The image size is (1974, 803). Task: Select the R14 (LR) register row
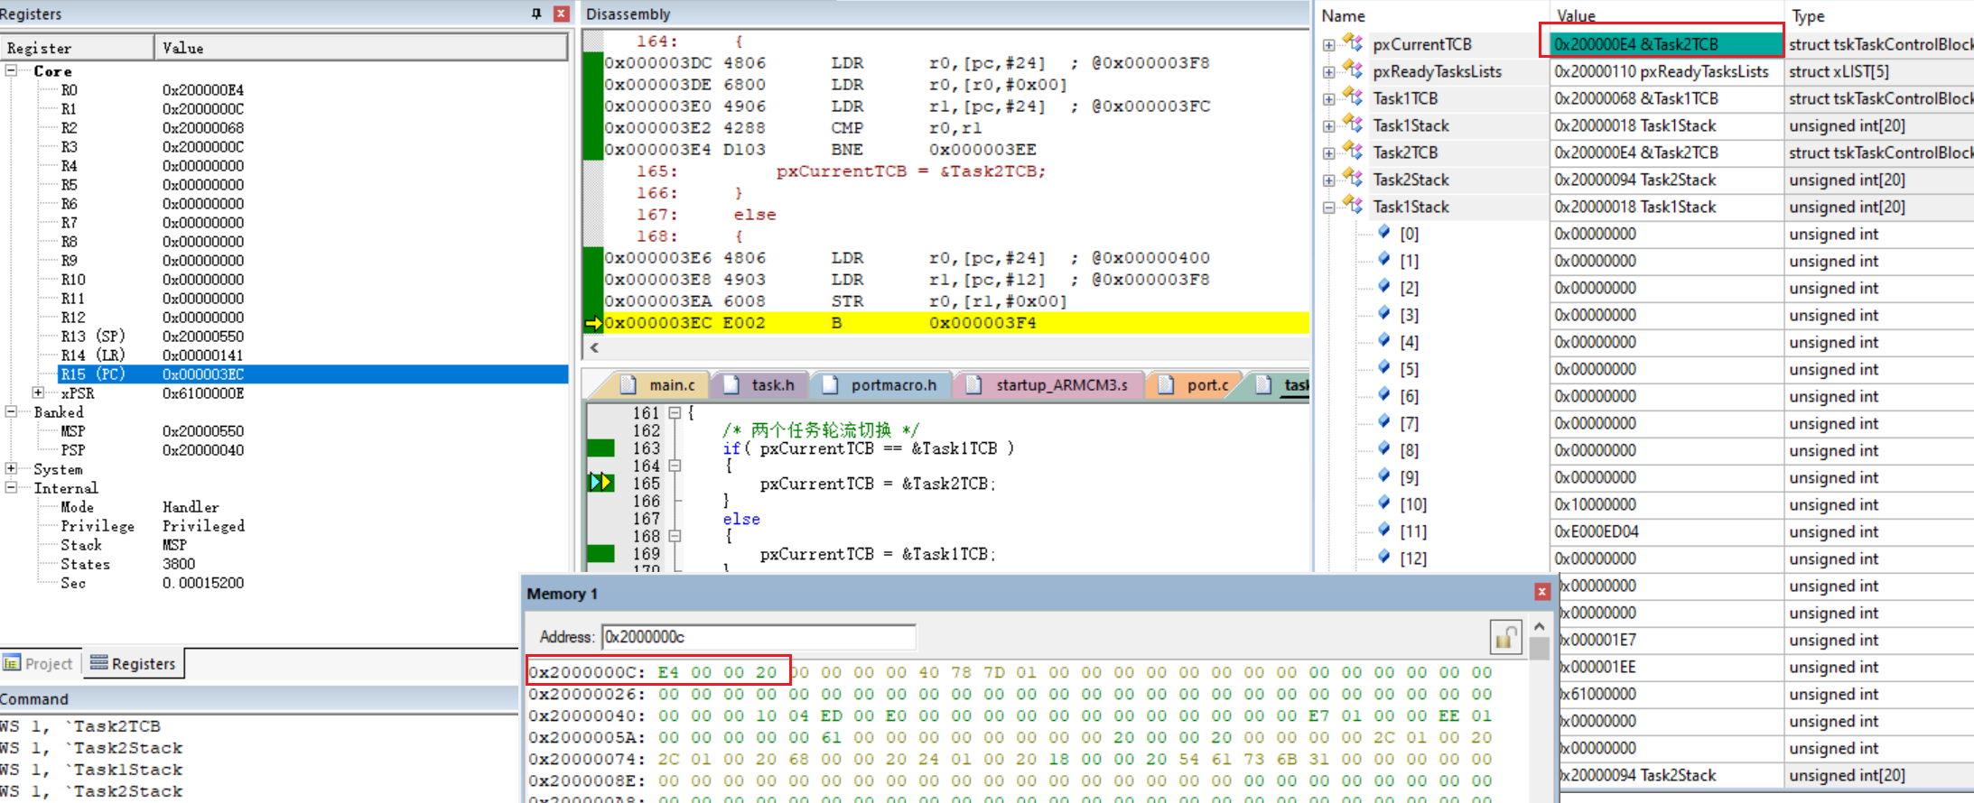click(312, 355)
